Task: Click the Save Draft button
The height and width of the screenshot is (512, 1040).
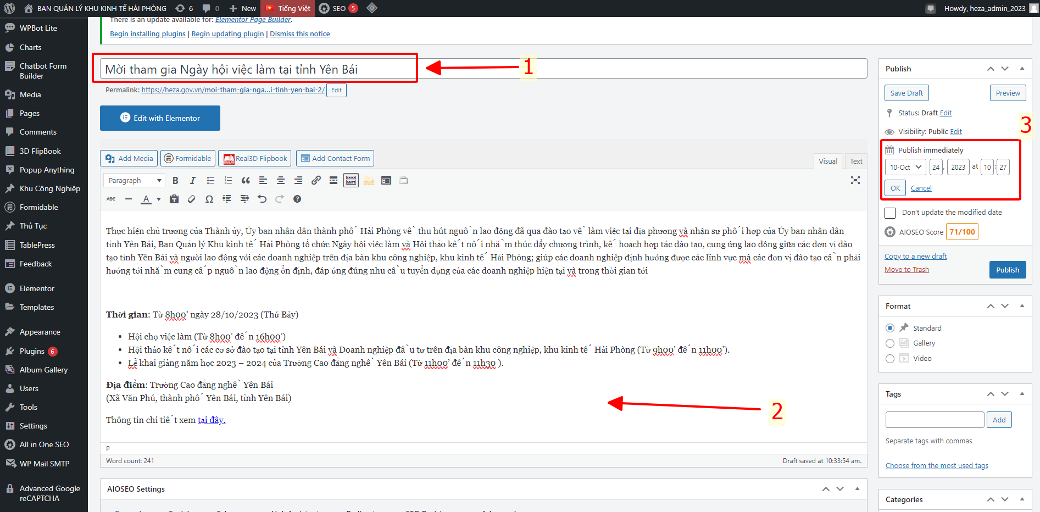Action: pyautogui.click(x=906, y=93)
